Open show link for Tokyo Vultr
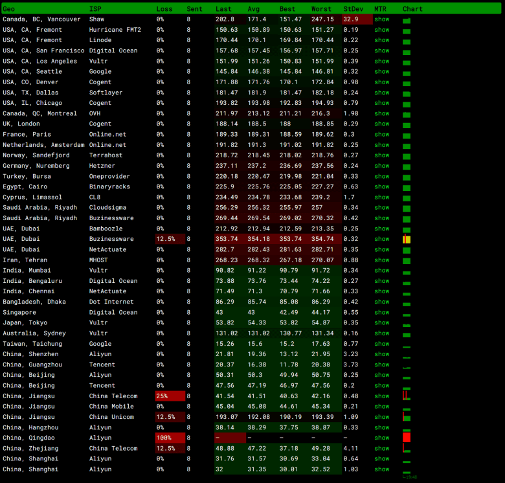Image resolution: width=505 pixels, height=483 pixels. [381, 322]
